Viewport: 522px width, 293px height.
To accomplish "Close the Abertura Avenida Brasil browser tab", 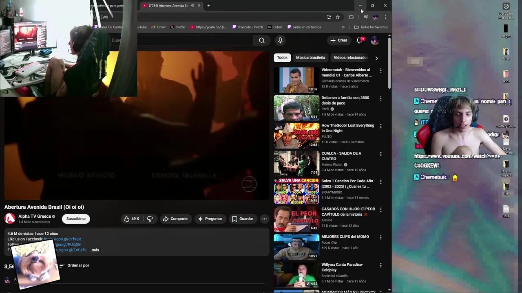I will (199, 6).
